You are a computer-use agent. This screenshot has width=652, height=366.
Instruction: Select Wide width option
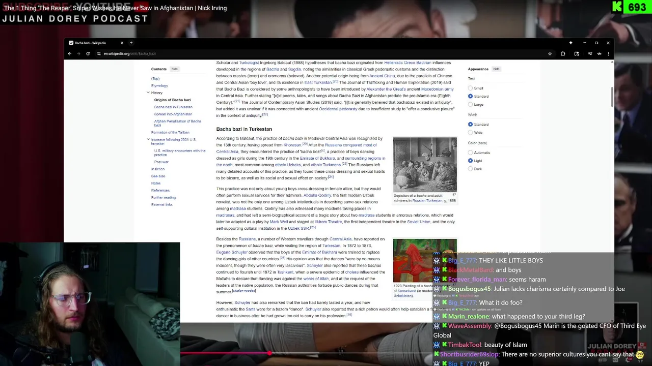coord(471,132)
